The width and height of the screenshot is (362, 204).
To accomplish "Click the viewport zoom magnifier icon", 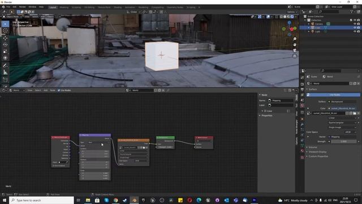I will pos(295,39).
